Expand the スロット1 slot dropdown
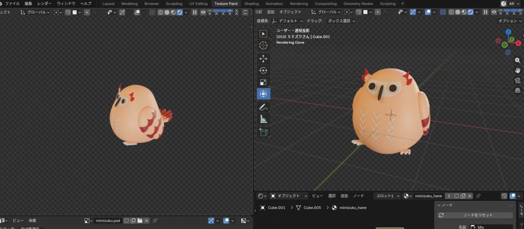524x229 pixels. [x=387, y=196]
